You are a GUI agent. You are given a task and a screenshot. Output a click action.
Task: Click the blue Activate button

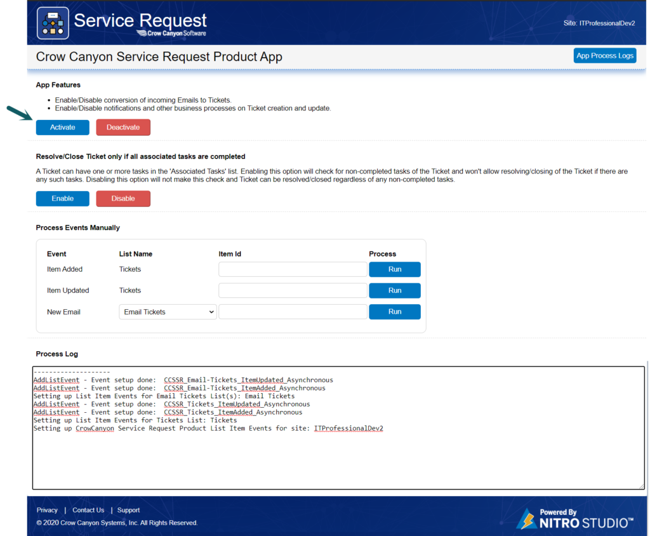coord(63,128)
